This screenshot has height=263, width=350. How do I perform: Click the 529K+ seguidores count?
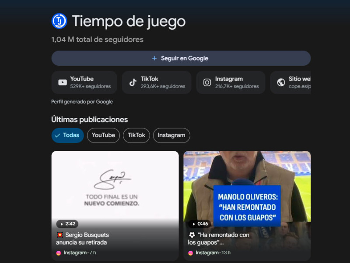[x=91, y=86]
